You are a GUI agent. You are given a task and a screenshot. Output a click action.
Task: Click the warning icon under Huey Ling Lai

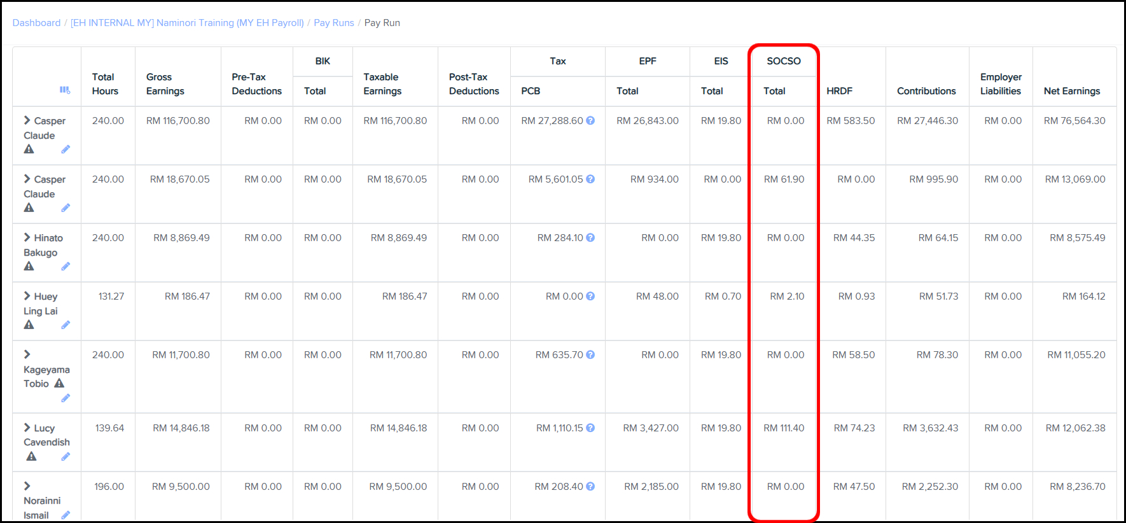tap(29, 325)
